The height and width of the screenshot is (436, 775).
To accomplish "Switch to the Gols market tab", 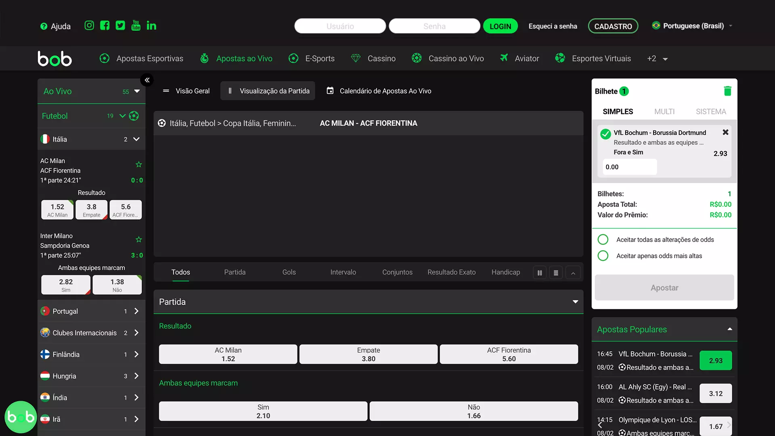I will [x=289, y=272].
